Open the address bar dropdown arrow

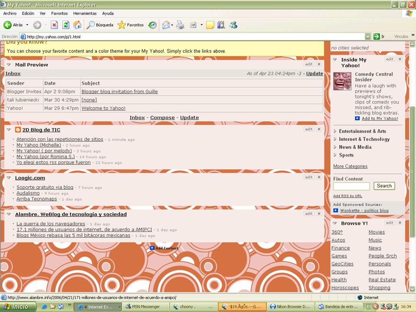click(368, 36)
